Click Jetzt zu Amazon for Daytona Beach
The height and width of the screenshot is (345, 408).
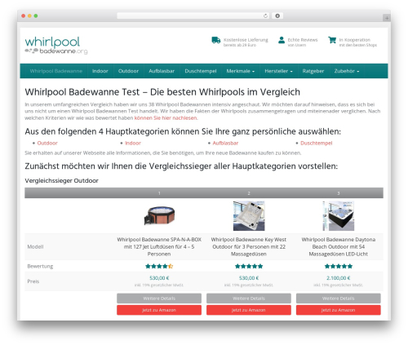point(339,310)
